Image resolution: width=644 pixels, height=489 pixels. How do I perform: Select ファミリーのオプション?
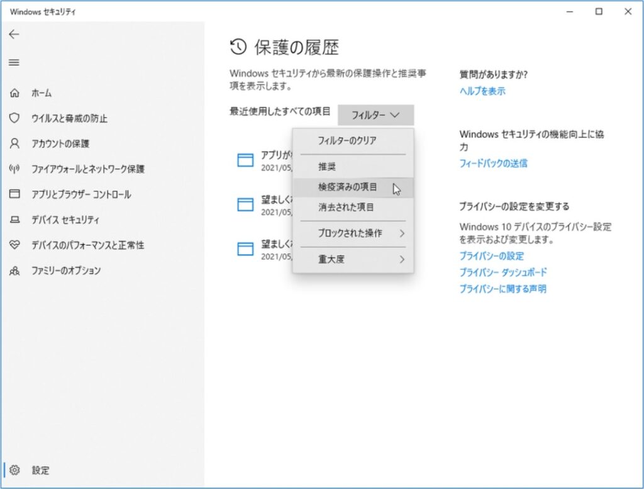click(70, 271)
